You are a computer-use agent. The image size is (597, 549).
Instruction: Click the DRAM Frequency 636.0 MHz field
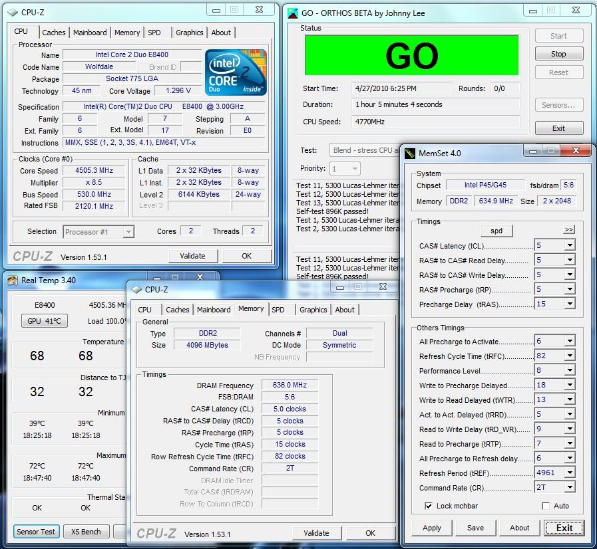[290, 385]
